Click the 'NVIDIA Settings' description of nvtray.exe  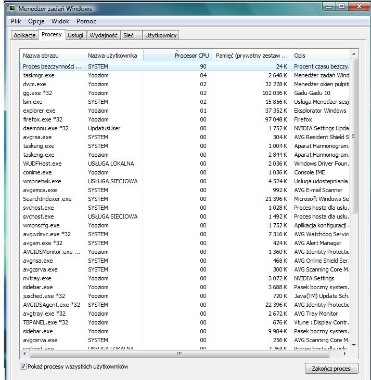314,278
